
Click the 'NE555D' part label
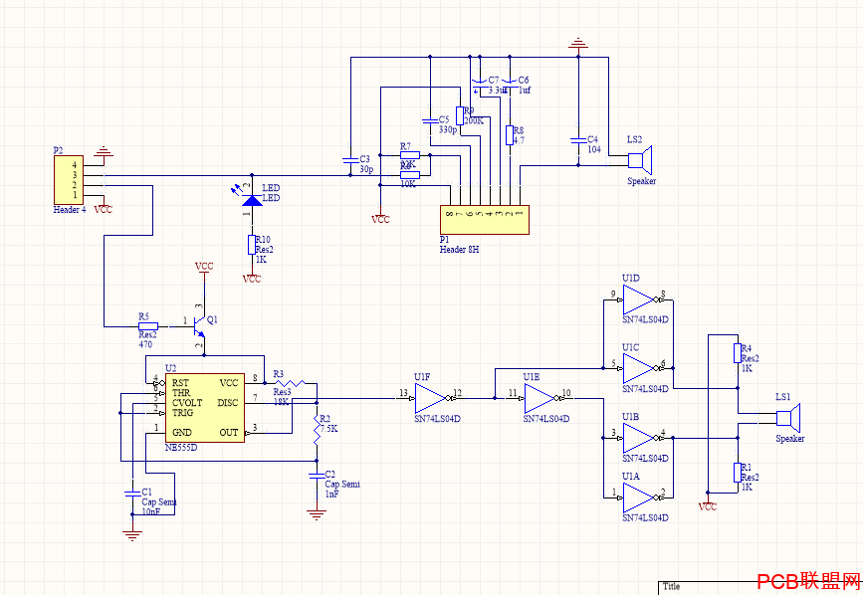click(181, 448)
